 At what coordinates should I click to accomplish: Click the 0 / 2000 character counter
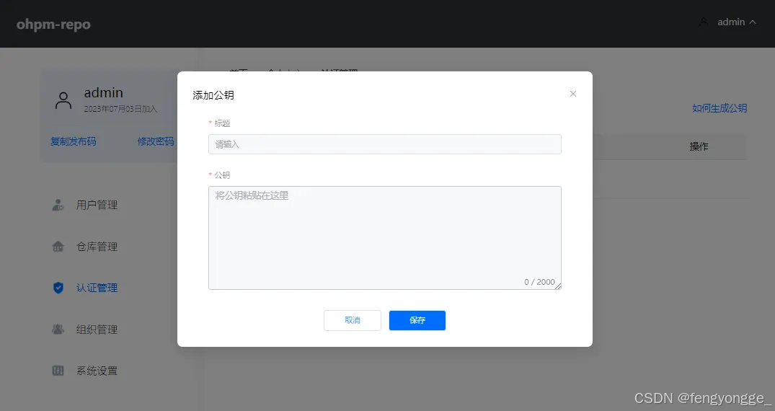pos(539,282)
